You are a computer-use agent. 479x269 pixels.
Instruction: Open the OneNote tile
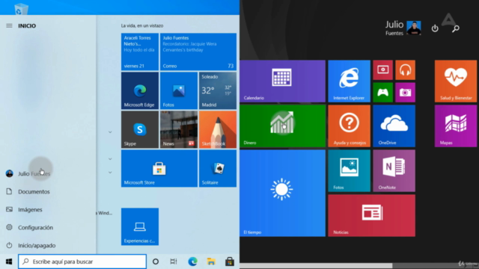coord(394,170)
